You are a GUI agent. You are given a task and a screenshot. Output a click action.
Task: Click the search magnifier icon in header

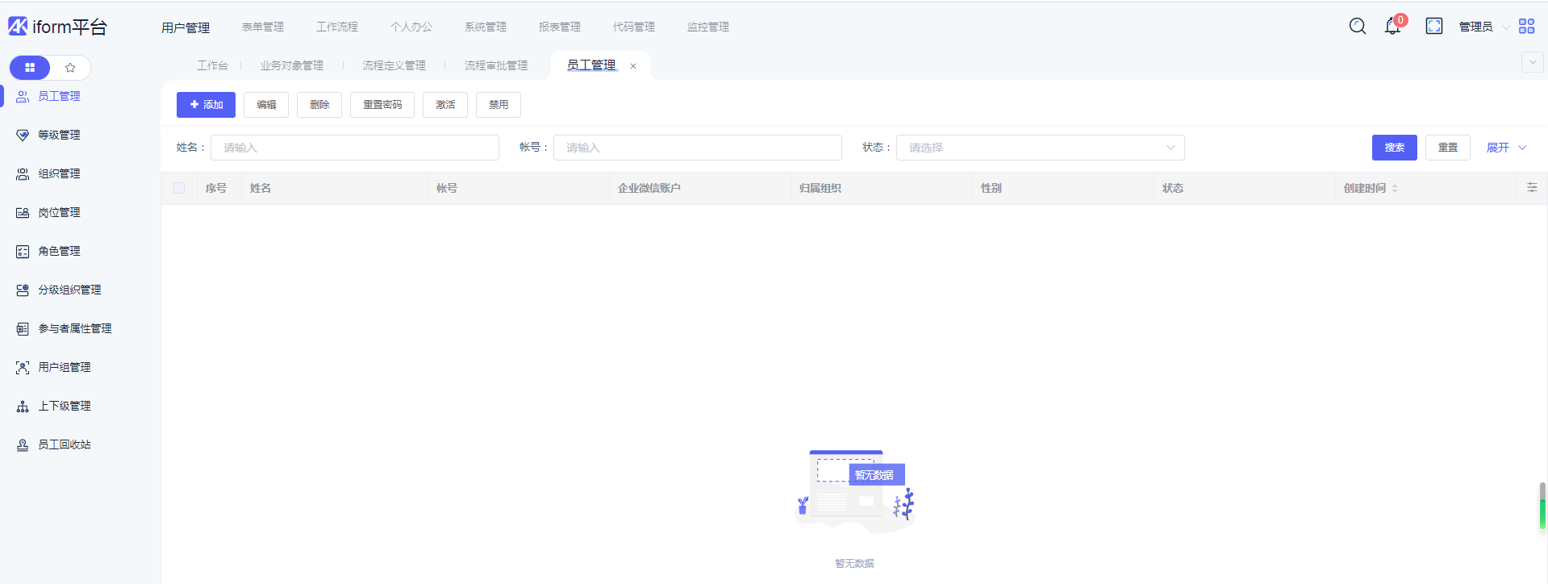click(x=1358, y=27)
